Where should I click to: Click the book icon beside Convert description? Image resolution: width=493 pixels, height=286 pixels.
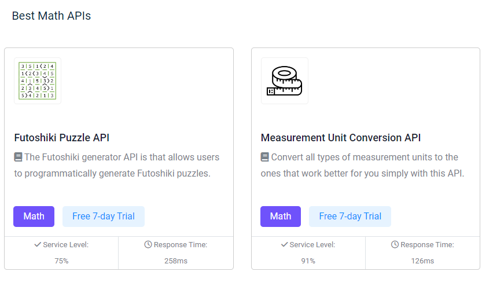265,157
